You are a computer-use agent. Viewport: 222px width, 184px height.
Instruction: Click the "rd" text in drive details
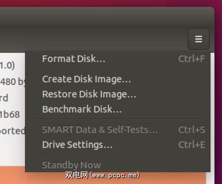click(x=4, y=98)
